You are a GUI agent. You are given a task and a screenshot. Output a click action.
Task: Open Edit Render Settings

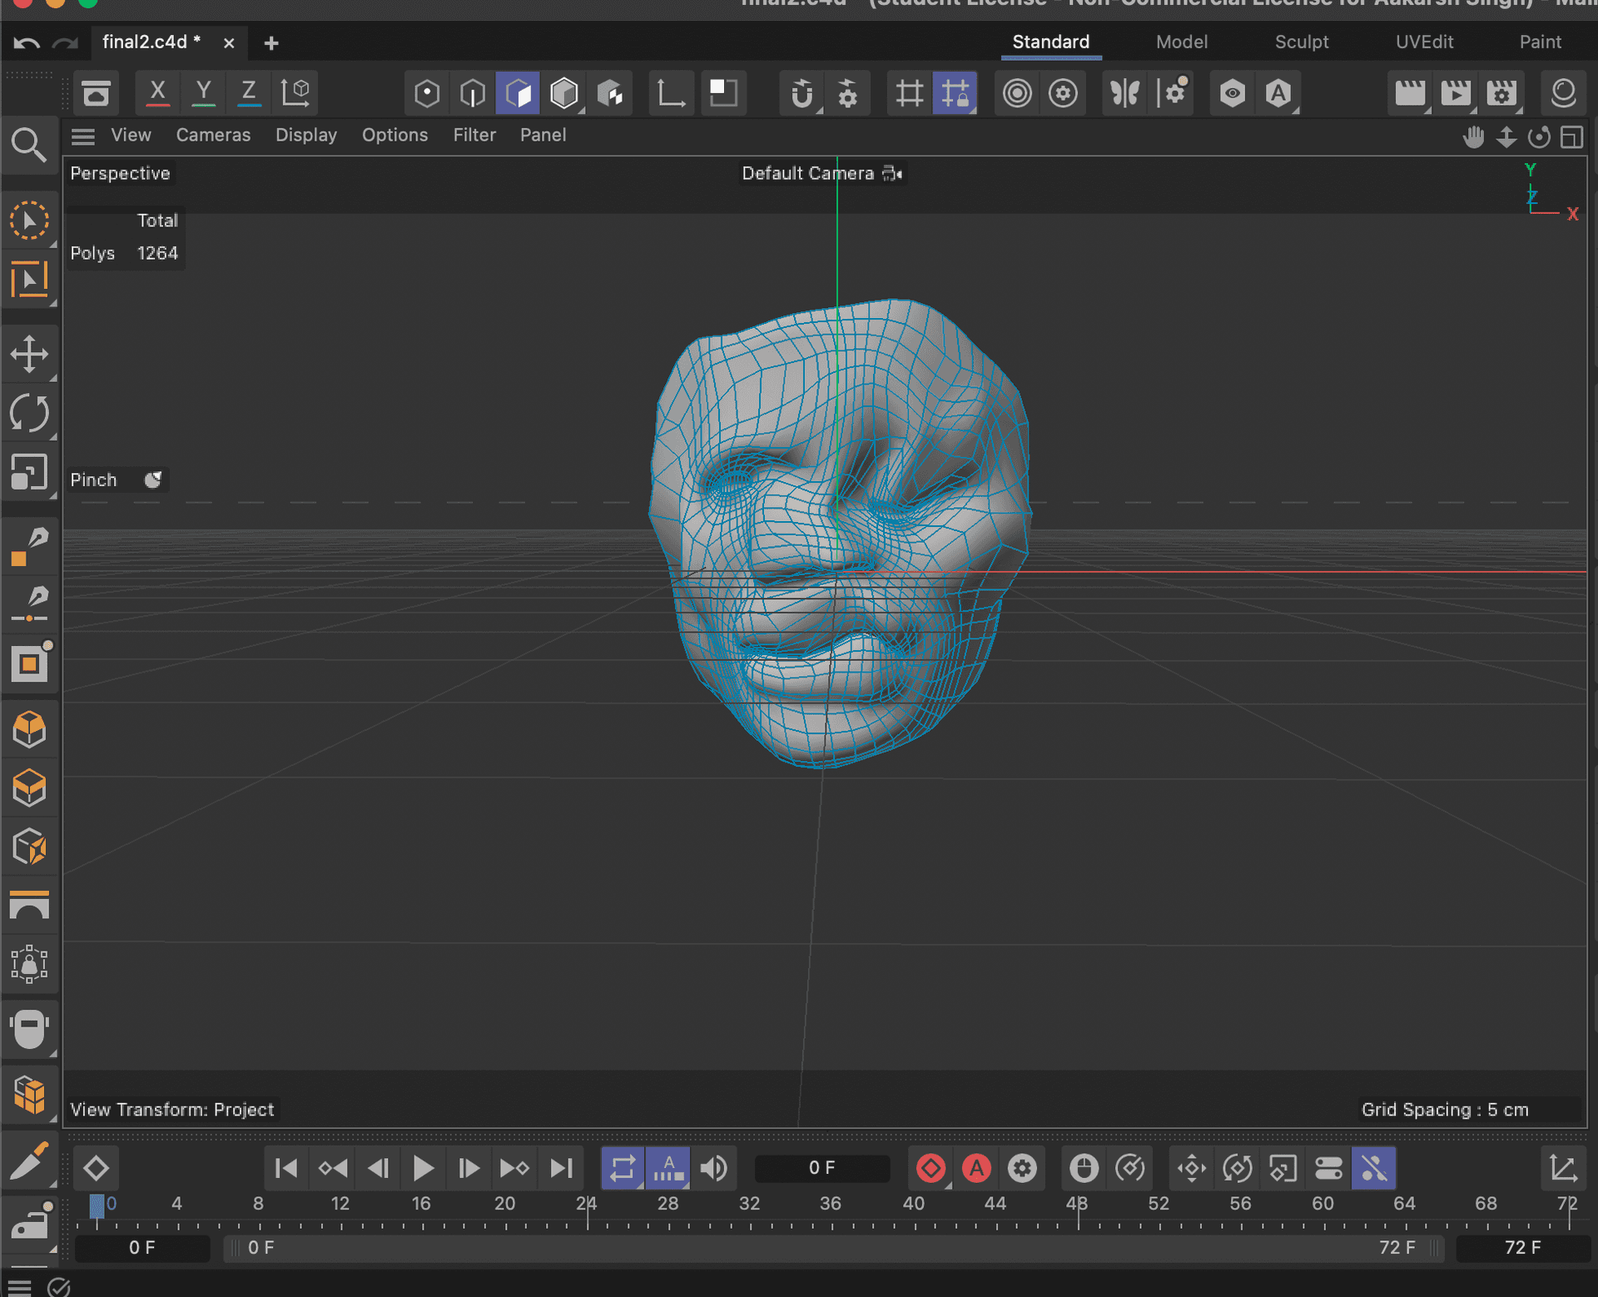[x=1501, y=93]
